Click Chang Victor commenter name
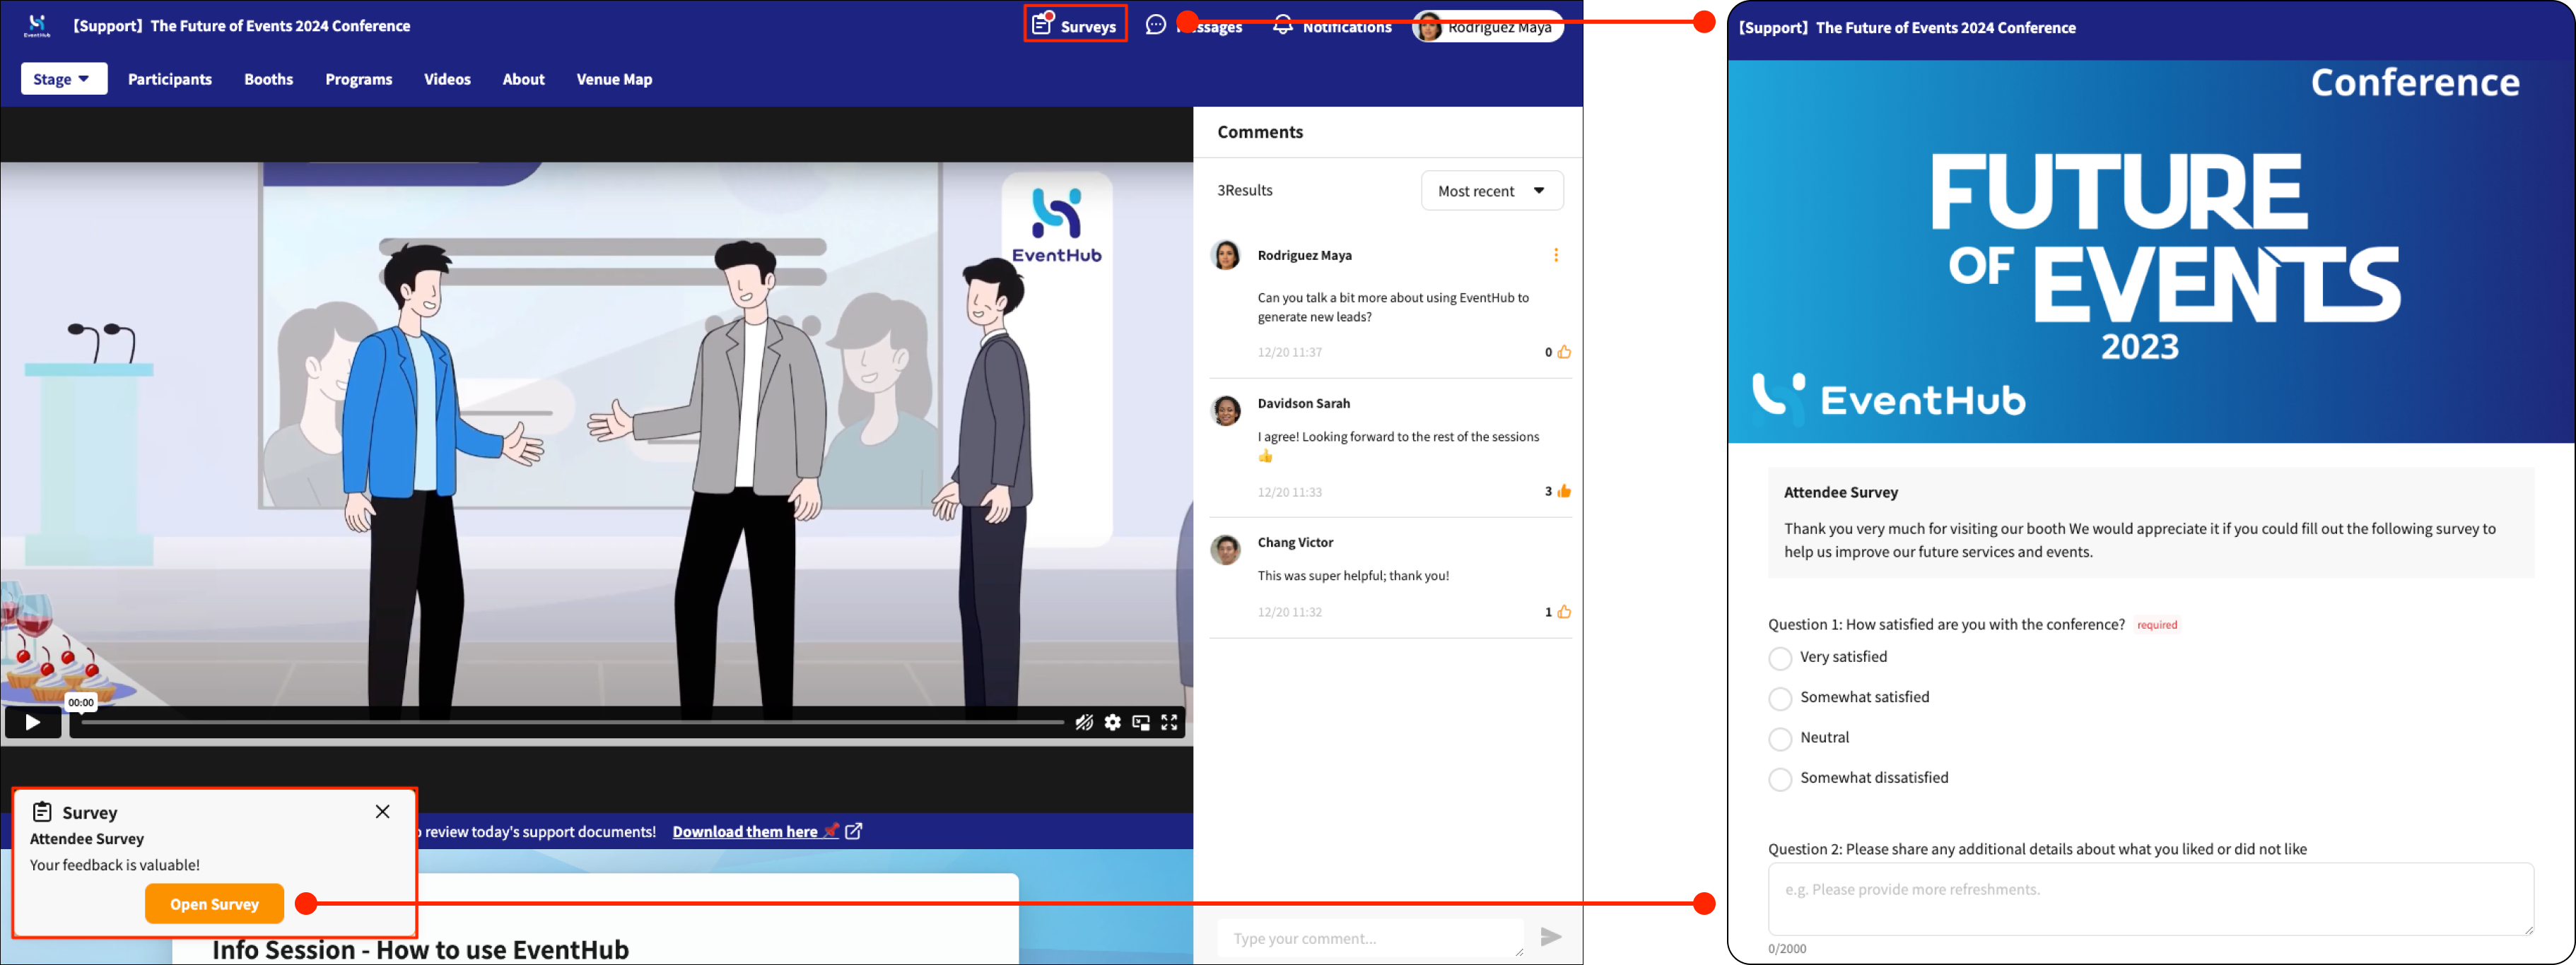The image size is (2576, 965). [1295, 543]
